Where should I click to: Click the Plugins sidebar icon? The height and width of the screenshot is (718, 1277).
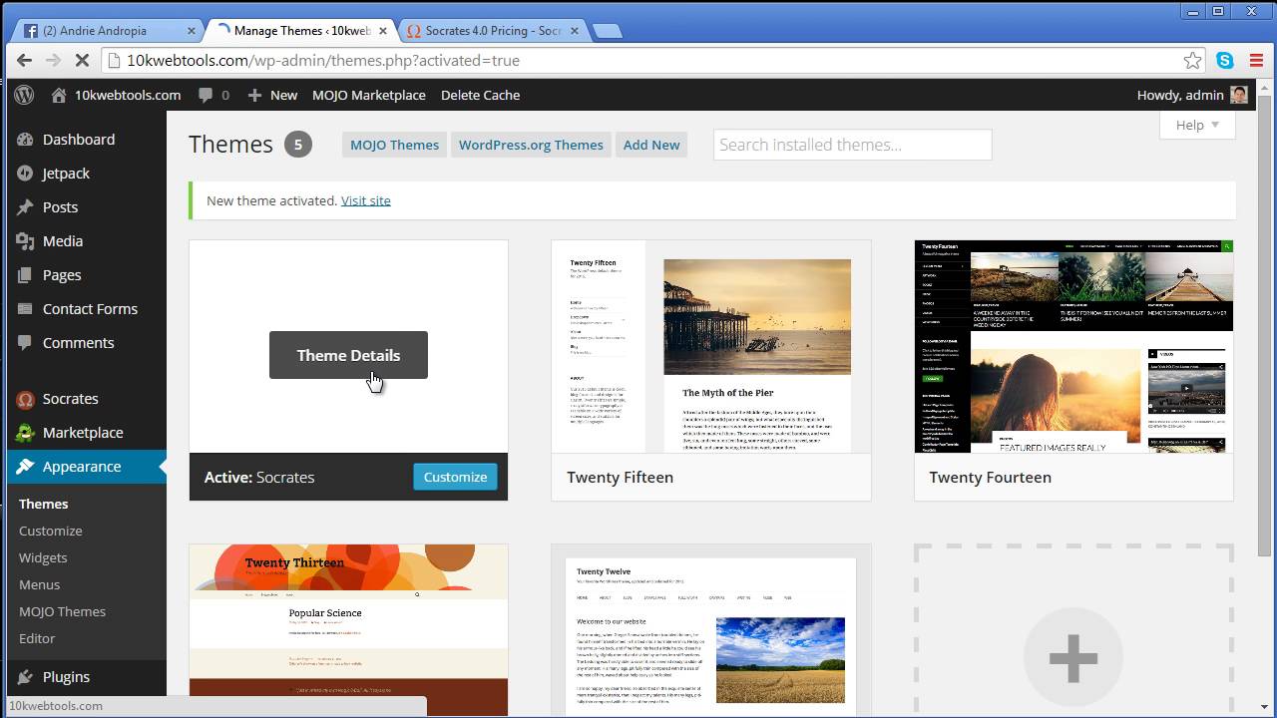pyautogui.click(x=26, y=677)
